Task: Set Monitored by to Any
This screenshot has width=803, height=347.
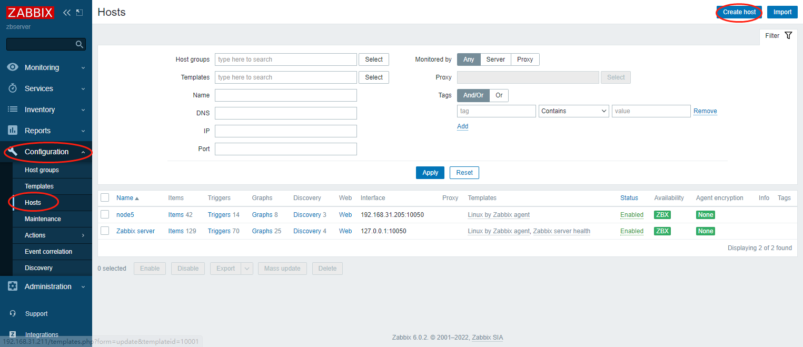Action: pyautogui.click(x=469, y=60)
